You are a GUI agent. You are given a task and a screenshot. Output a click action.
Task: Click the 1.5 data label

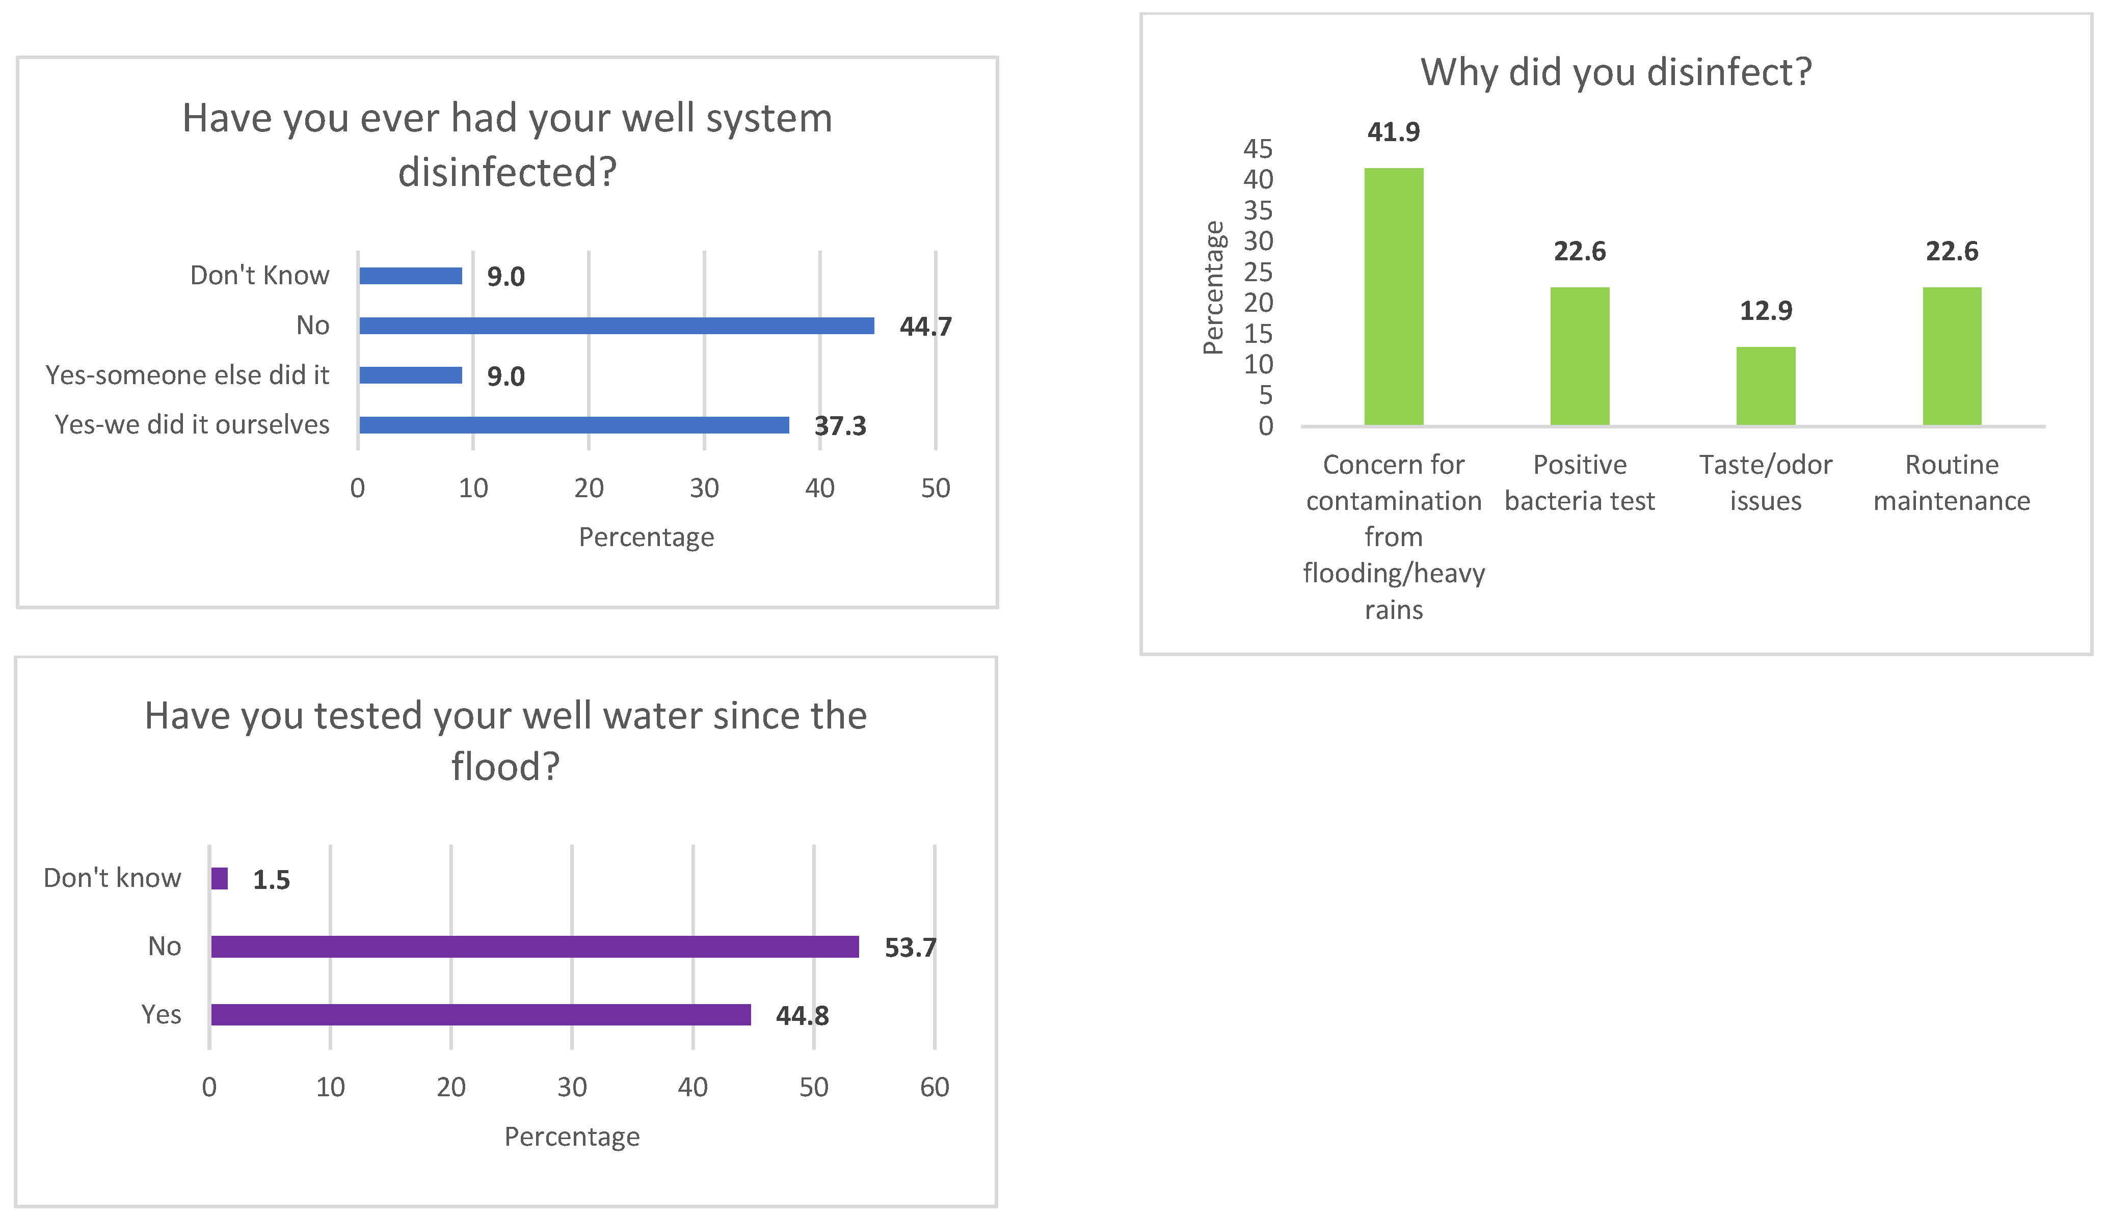pyautogui.click(x=271, y=879)
